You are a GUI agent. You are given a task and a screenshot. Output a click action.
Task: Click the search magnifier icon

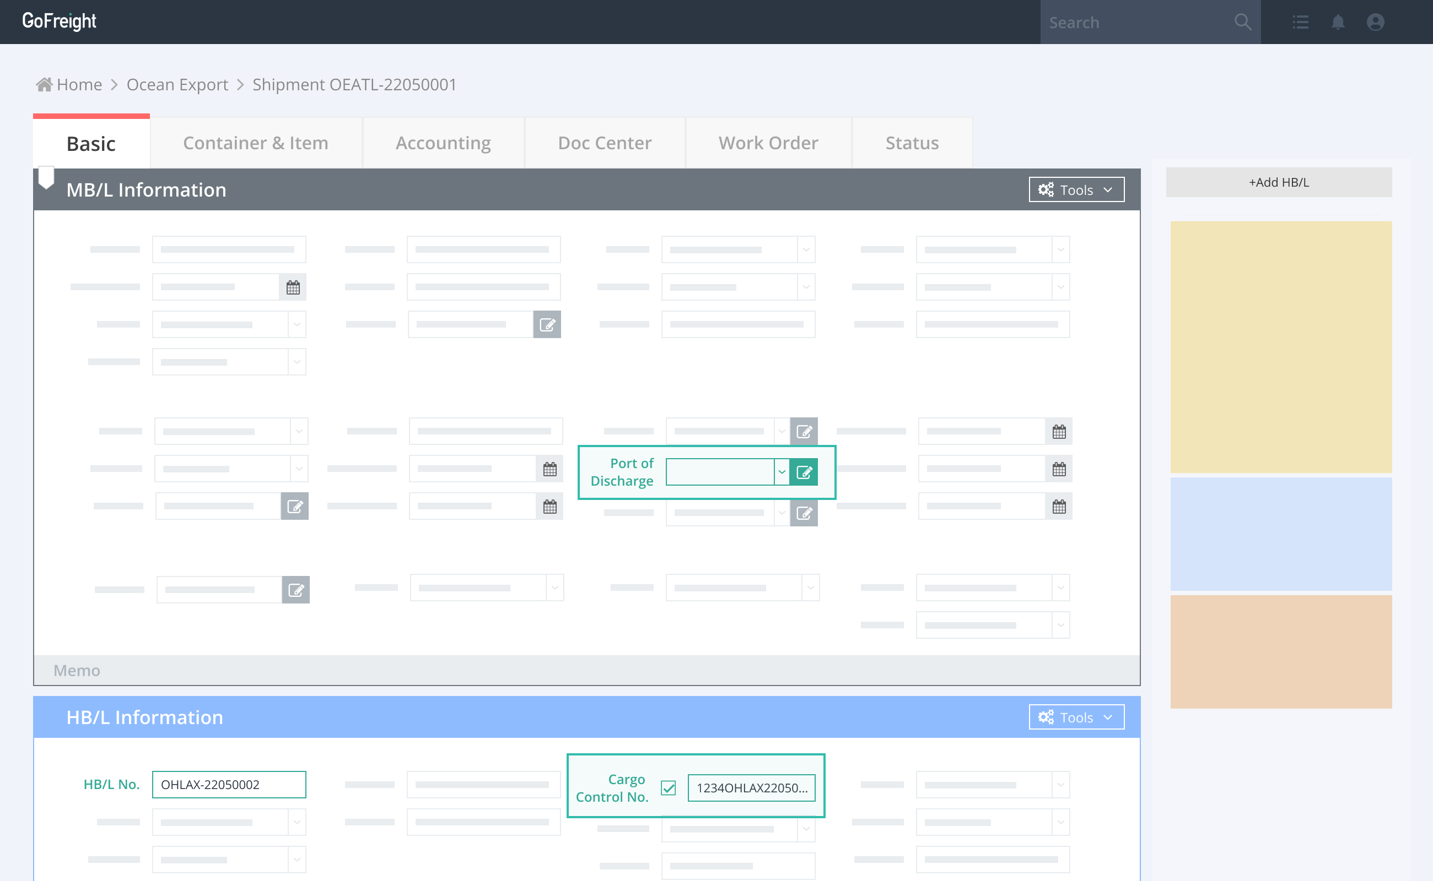1242,22
